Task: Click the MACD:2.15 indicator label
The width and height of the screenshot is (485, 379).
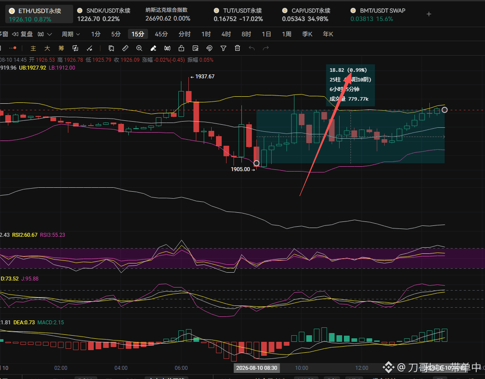Action: [x=51, y=323]
